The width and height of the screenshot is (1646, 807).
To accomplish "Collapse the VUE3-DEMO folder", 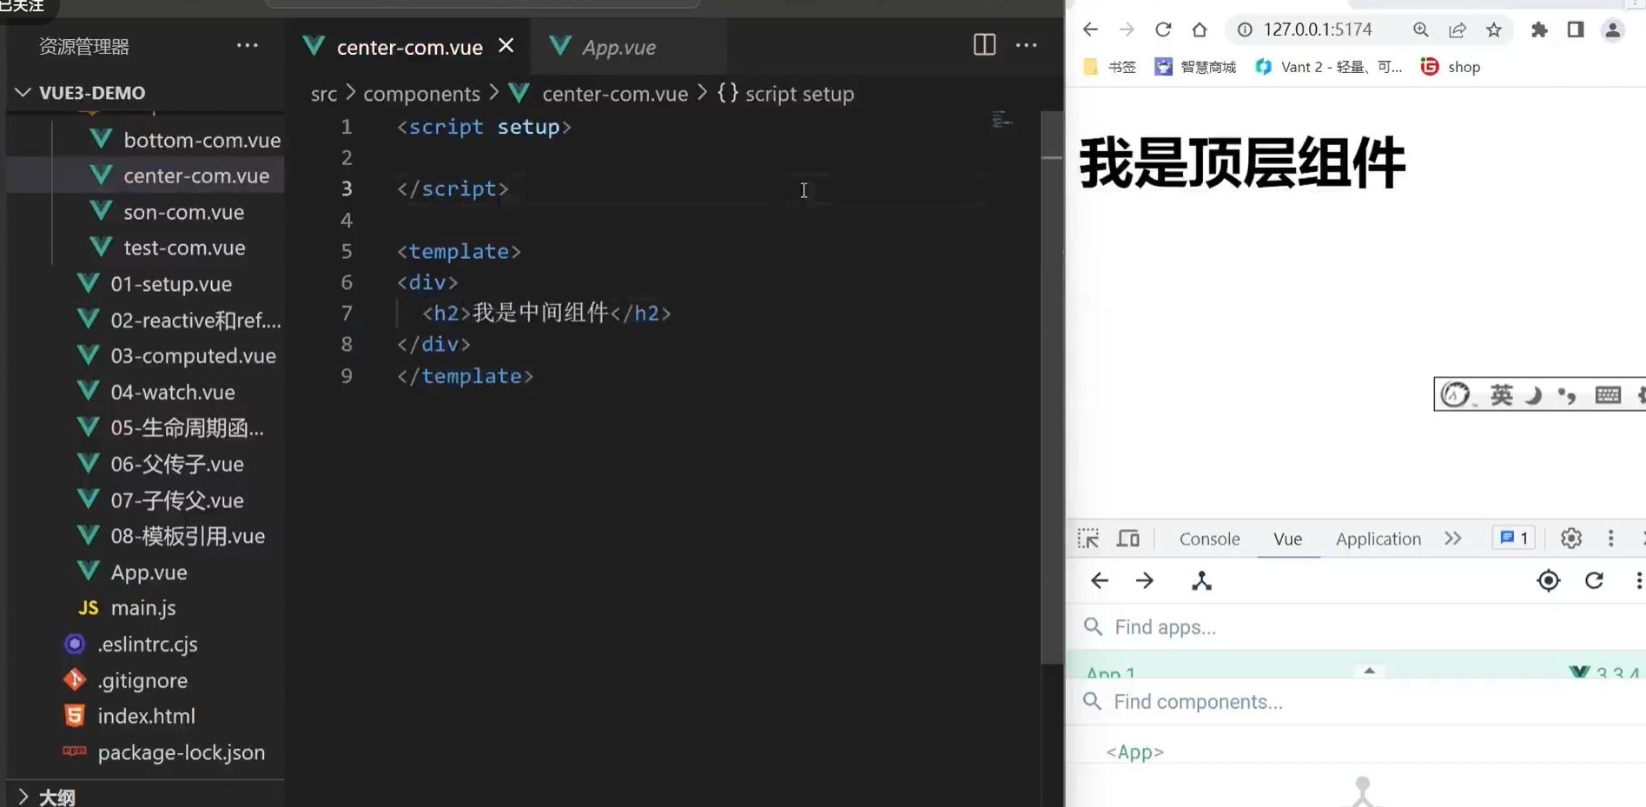I will coord(22,93).
